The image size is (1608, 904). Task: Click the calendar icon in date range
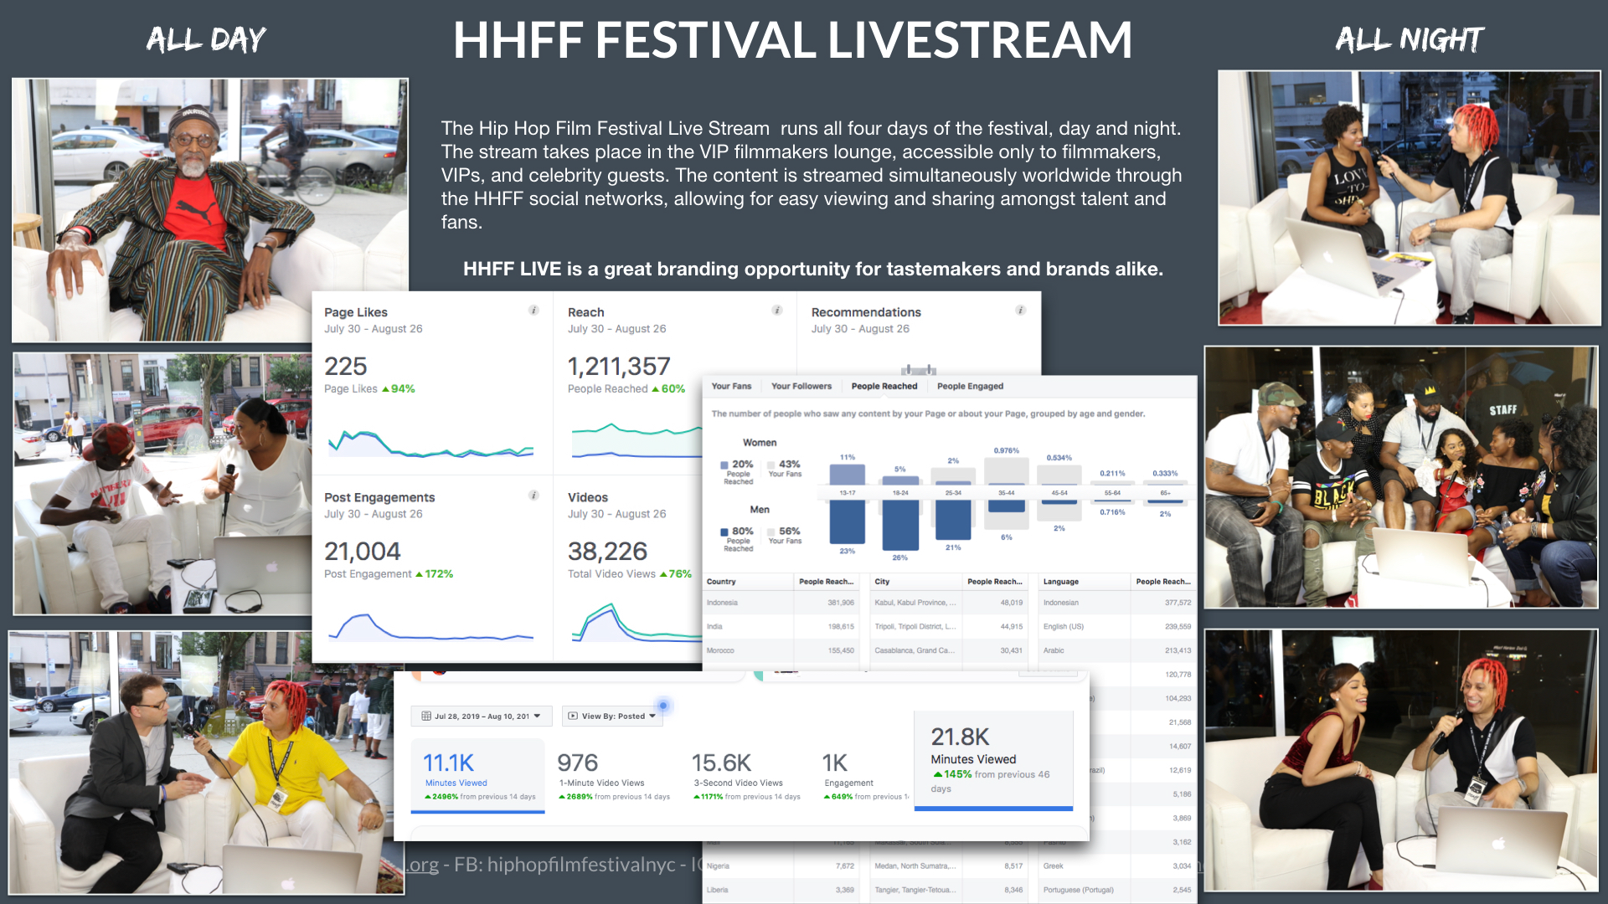click(x=426, y=717)
